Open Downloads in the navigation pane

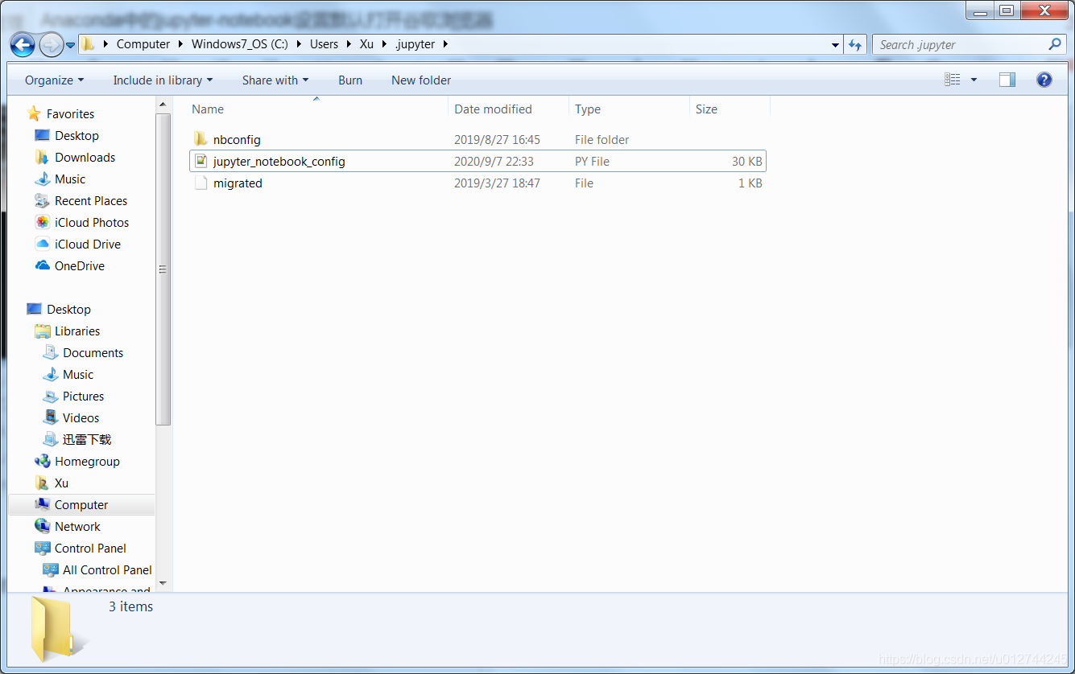[x=85, y=157]
